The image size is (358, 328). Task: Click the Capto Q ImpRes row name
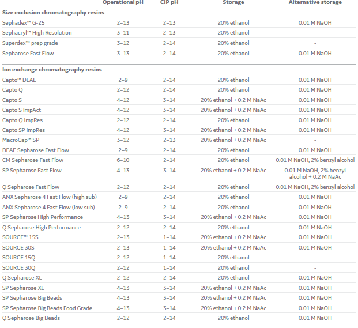click(x=22, y=120)
